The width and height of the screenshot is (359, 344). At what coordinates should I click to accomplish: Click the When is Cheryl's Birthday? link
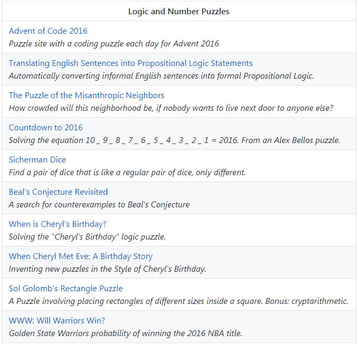(x=57, y=224)
